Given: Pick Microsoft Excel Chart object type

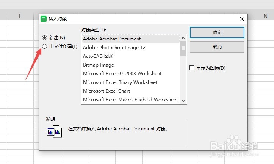Looking at the screenshot, I should [x=131, y=91].
